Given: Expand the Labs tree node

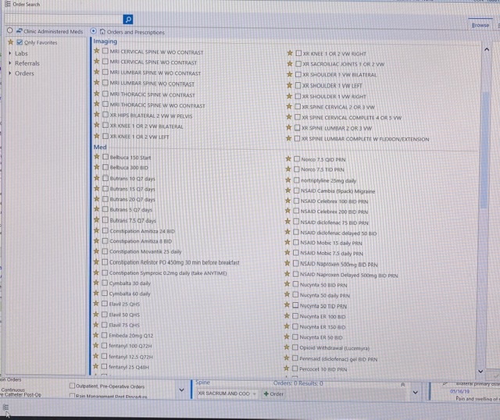Looking at the screenshot, I should point(10,53).
